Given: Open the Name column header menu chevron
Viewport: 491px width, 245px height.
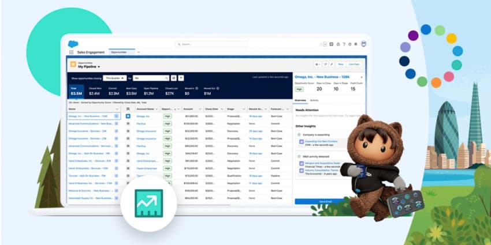Looking at the screenshot, I should [x=117, y=109].
